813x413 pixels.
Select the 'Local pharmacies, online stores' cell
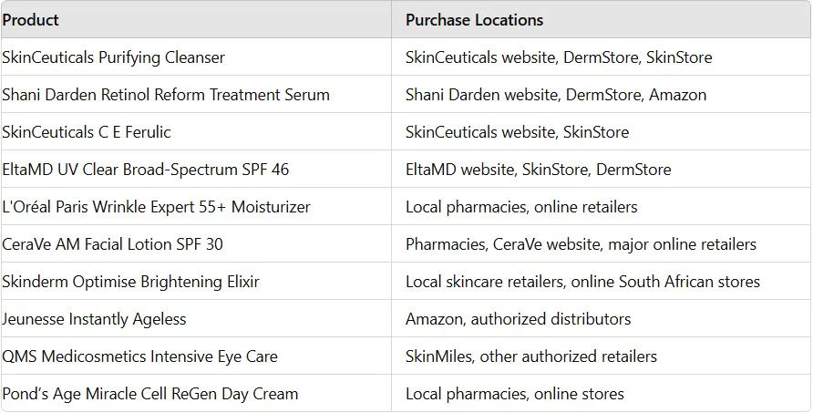click(515, 394)
